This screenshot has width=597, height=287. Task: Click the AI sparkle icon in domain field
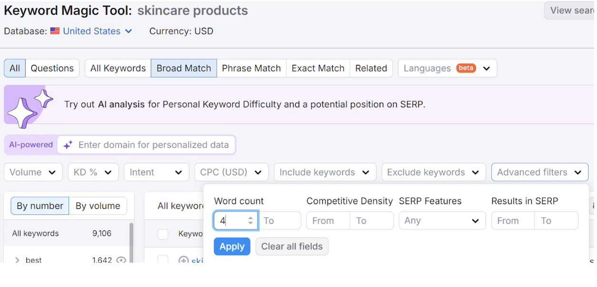click(x=68, y=145)
